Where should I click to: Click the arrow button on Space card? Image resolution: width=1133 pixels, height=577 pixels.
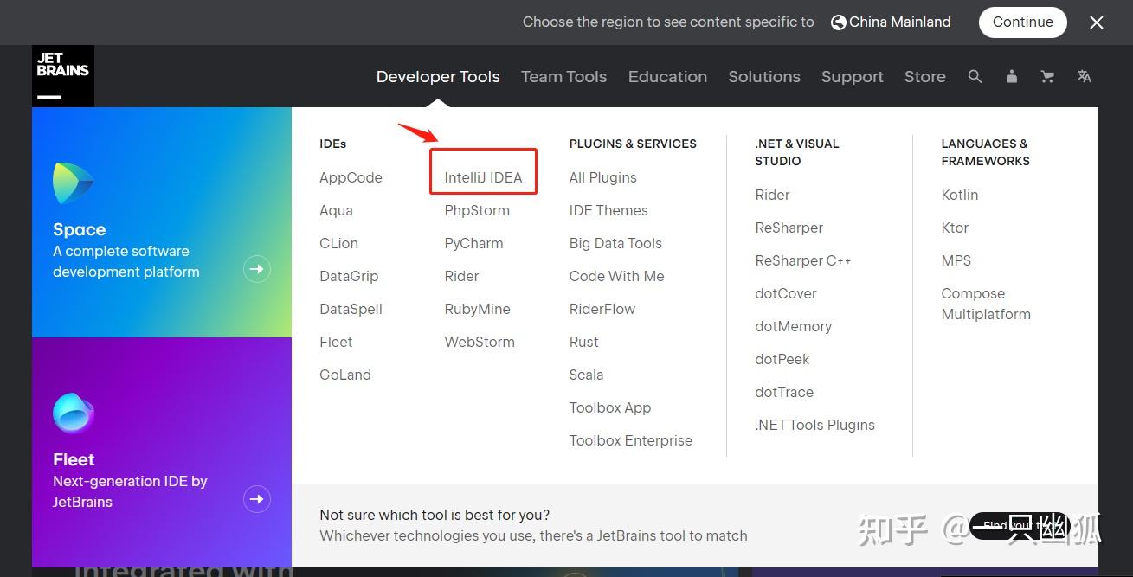256,269
